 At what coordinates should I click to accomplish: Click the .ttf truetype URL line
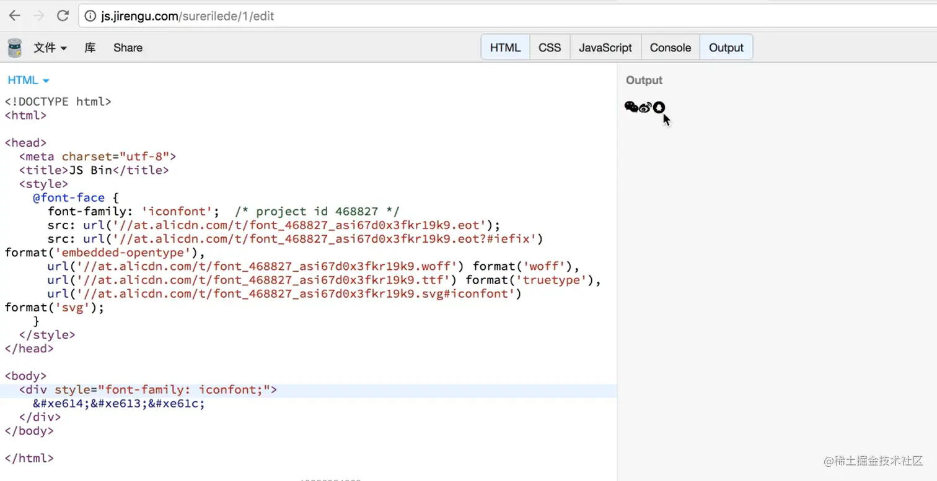[x=324, y=280]
